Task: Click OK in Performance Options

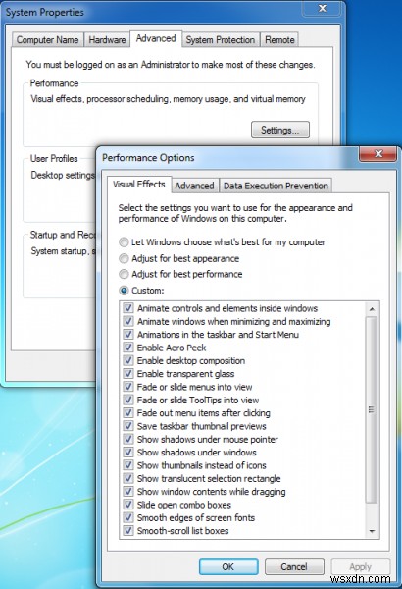Action: 228,566
